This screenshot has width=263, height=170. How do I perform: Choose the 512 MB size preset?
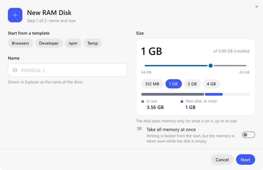[x=152, y=84]
